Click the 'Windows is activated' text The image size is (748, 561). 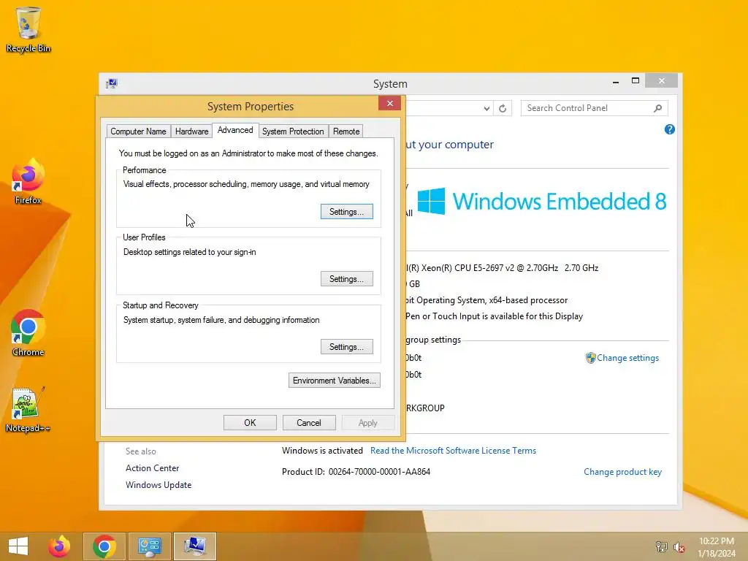coord(322,450)
